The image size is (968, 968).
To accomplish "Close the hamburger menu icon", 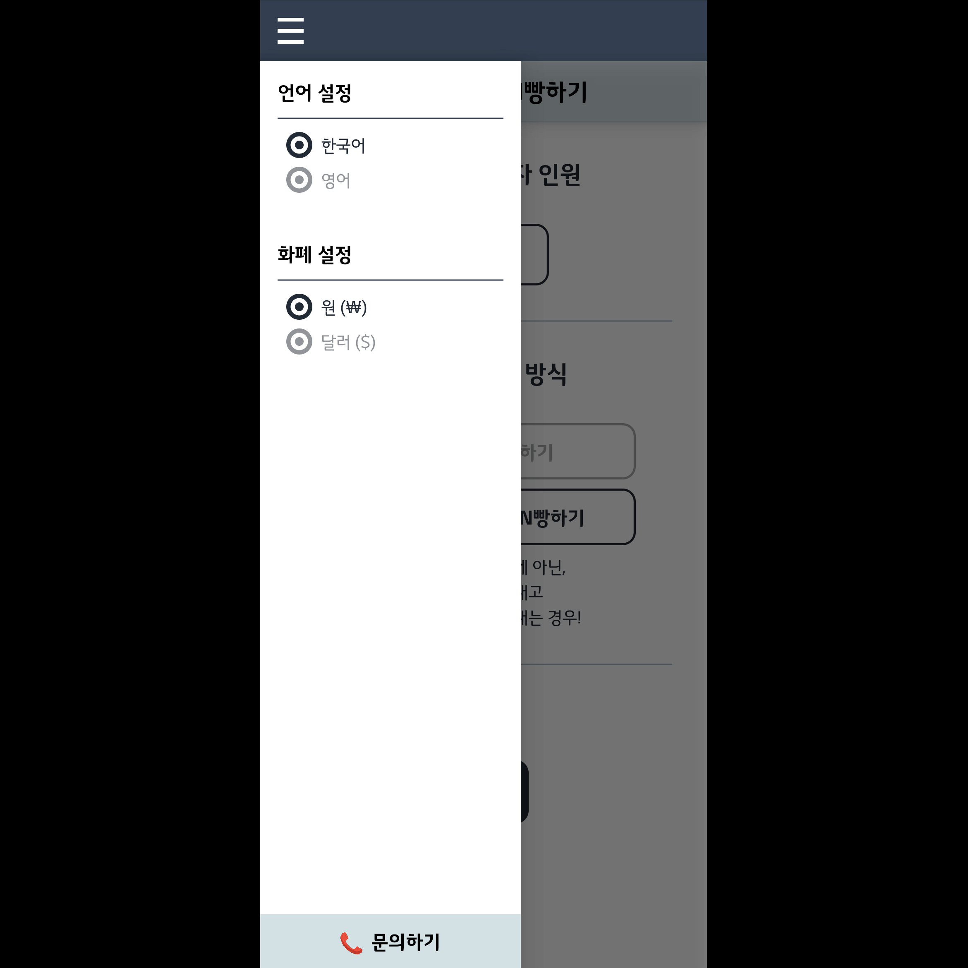I will point(290,31).
